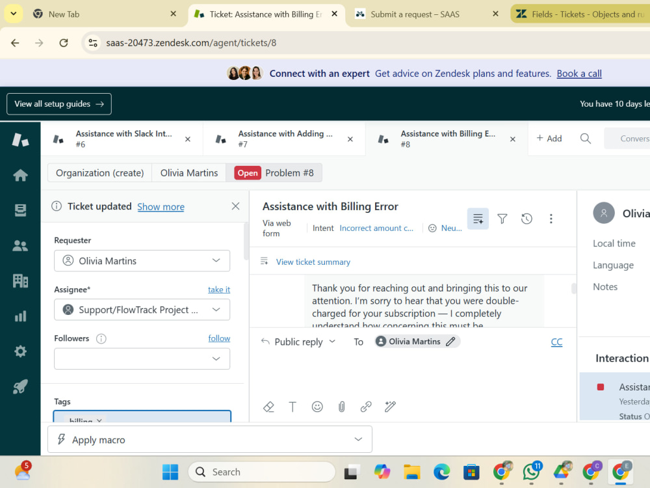Viewport: 650px width, 488px height.
Task: Click into the public reply text area
Action: coord(413,373)
